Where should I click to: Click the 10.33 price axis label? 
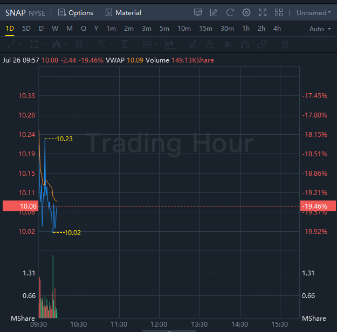pyautogui.click(x=26, y=95)
